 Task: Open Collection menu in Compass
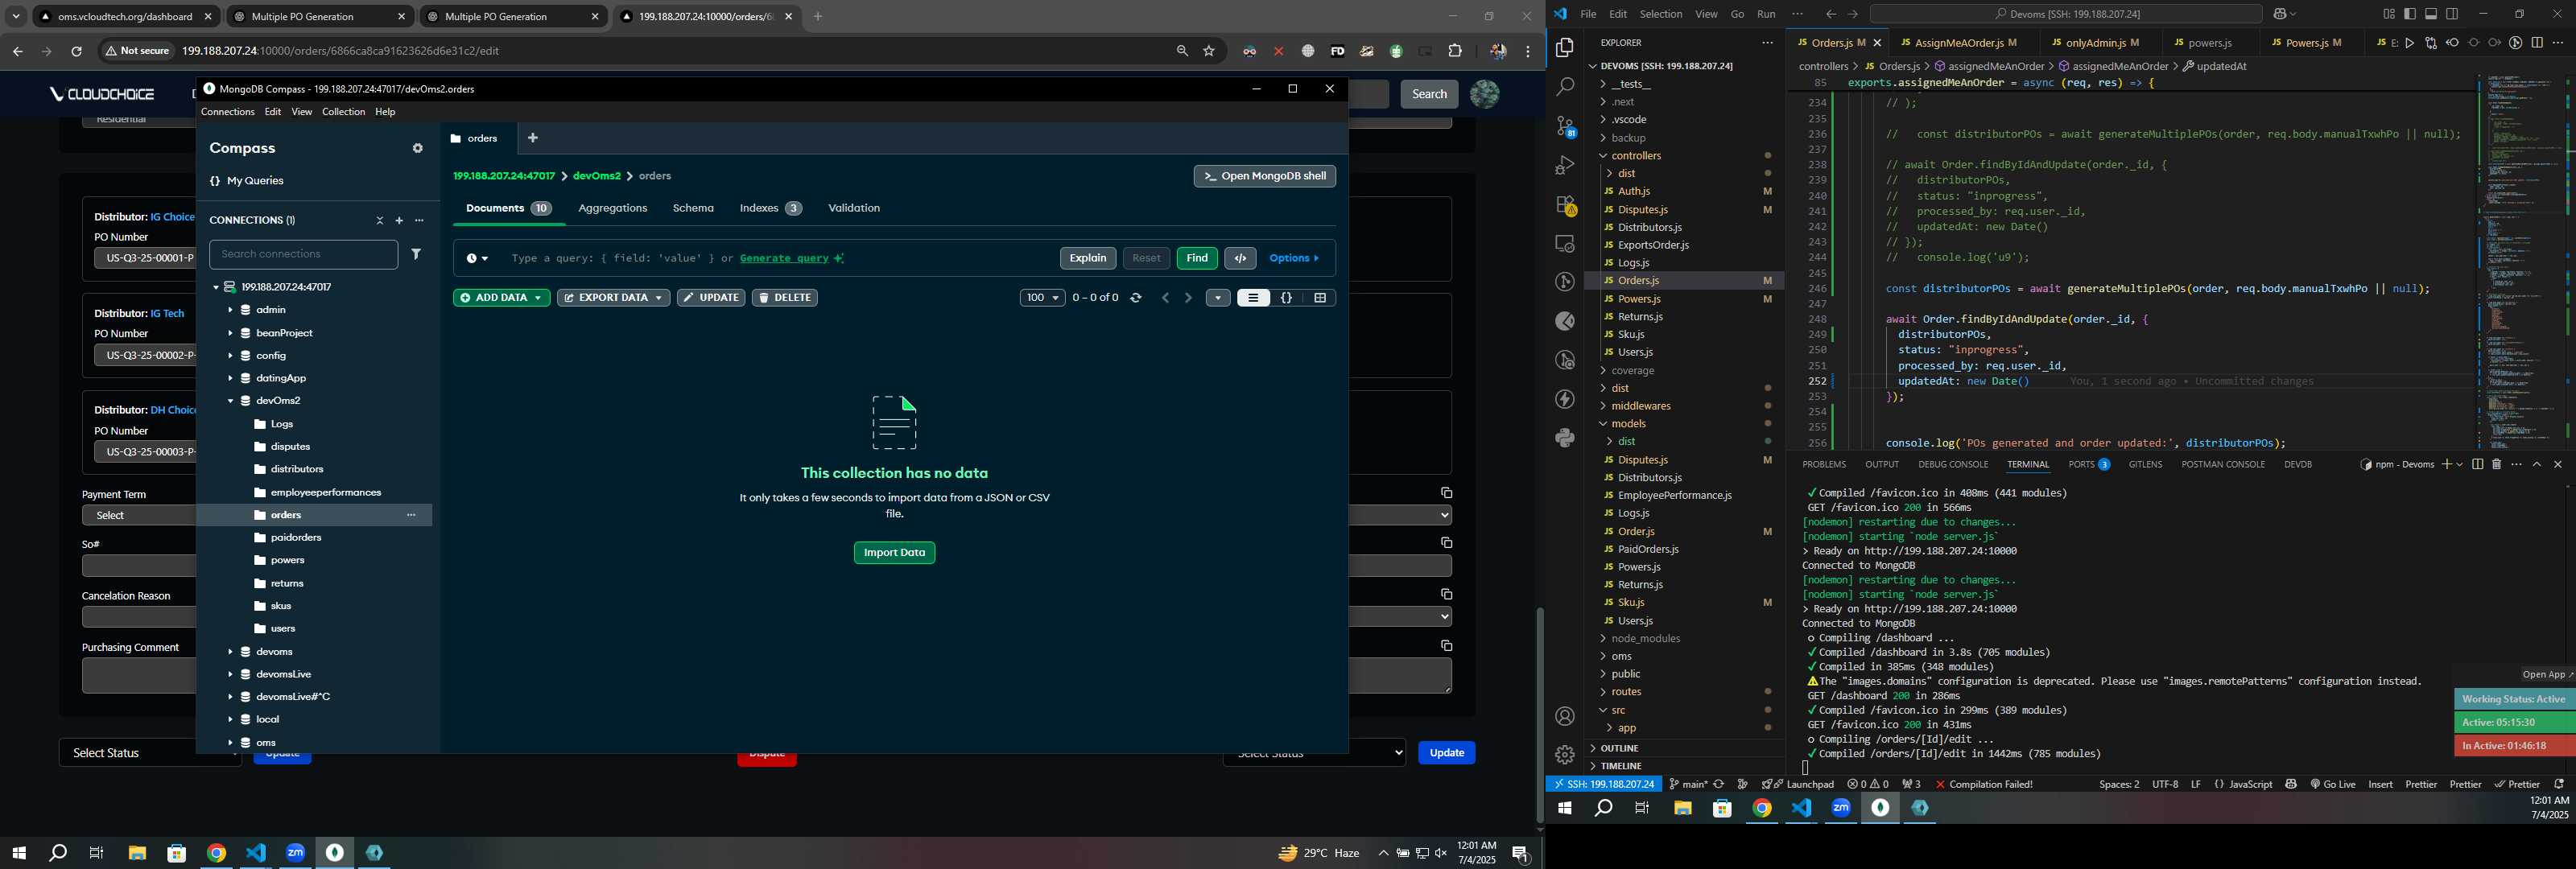343,112
